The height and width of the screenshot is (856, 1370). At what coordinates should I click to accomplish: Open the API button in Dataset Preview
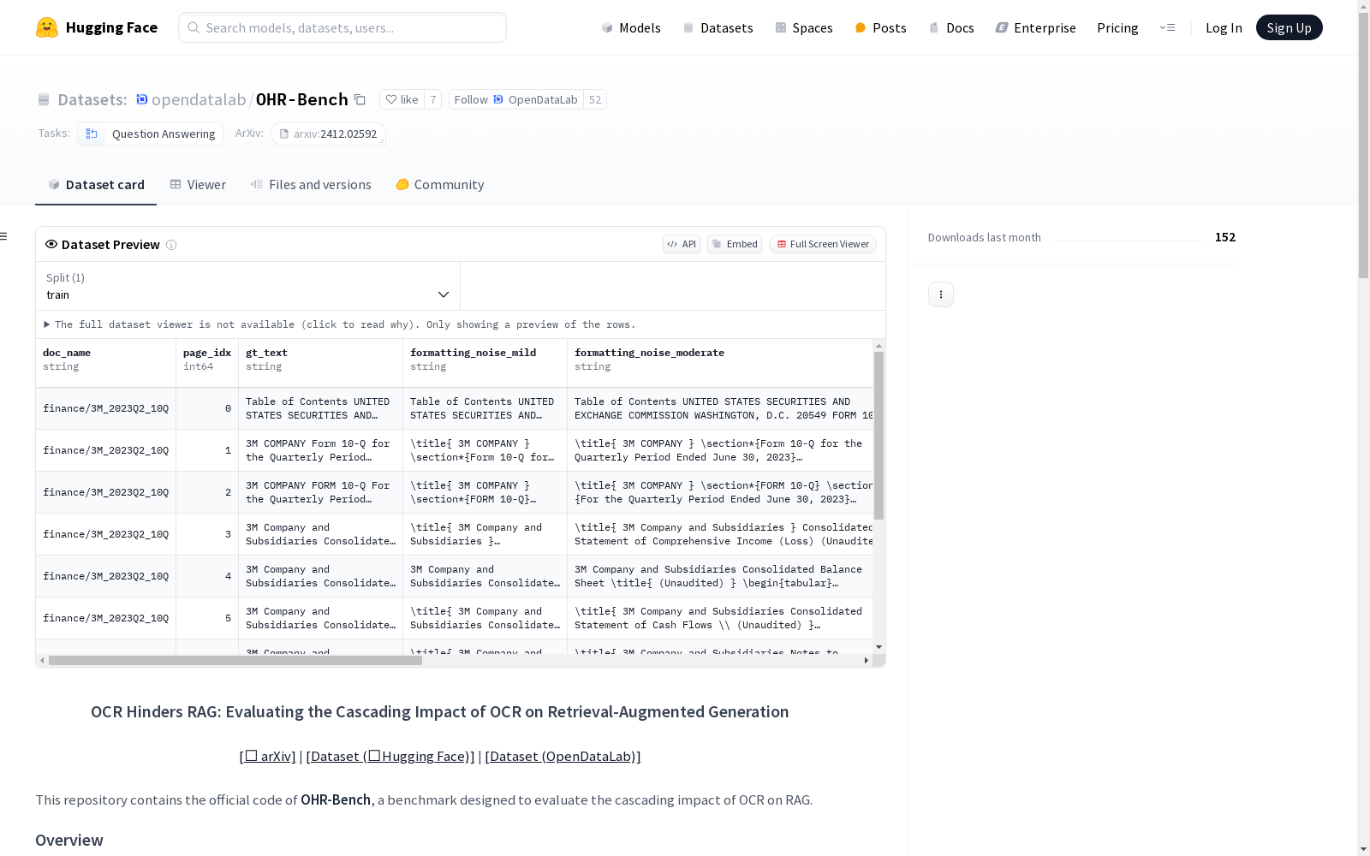682,244
